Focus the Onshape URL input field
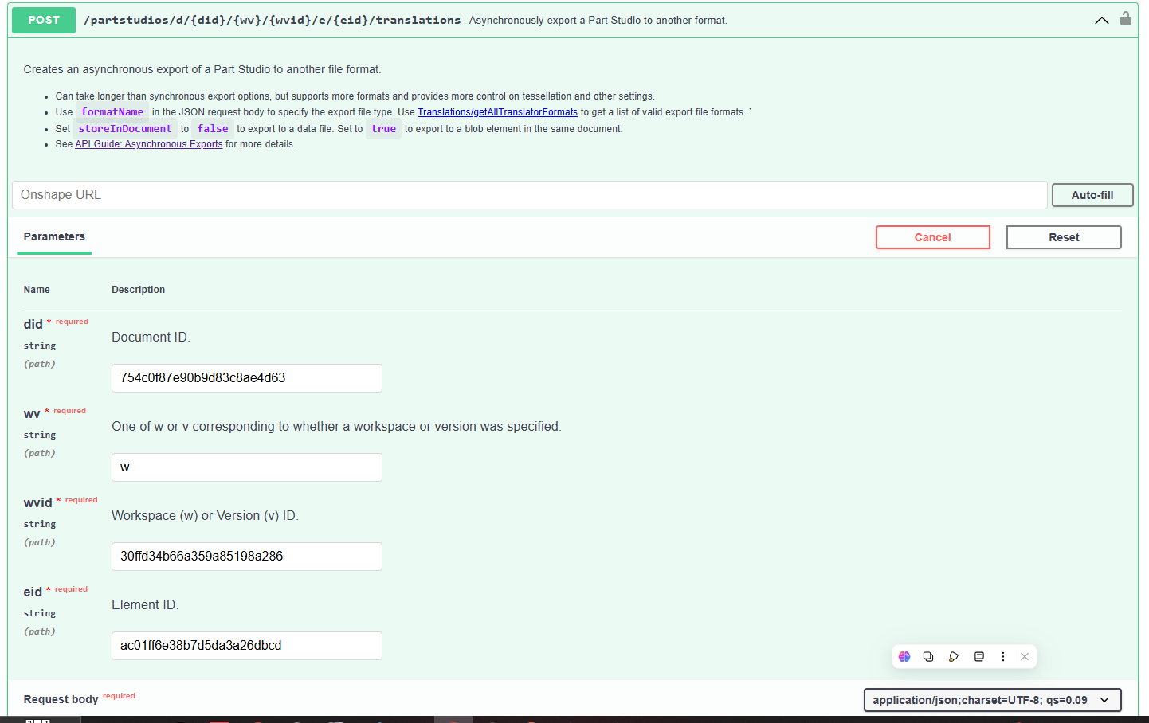The image size is (1149, 723). click(530, 195)
